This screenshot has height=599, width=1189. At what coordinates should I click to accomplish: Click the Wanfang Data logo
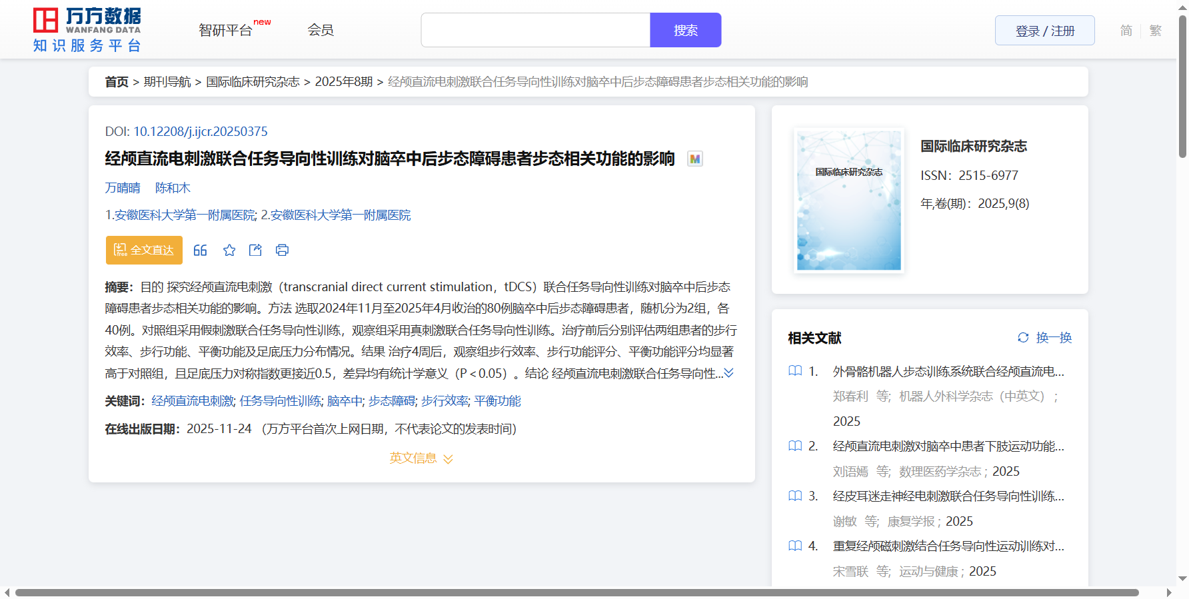pyautogui.click(x=87, y=30)
